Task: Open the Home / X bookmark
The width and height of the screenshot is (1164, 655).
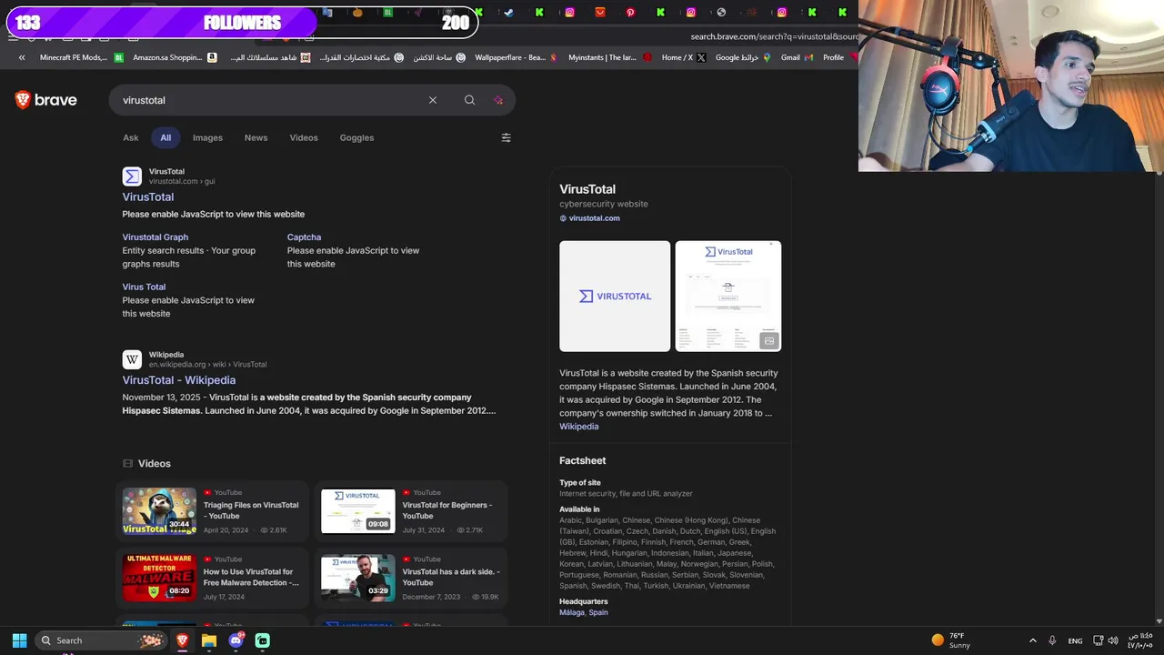Action: [683, 57]
